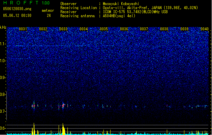Click the 0032 time marker

click(43, 29)
